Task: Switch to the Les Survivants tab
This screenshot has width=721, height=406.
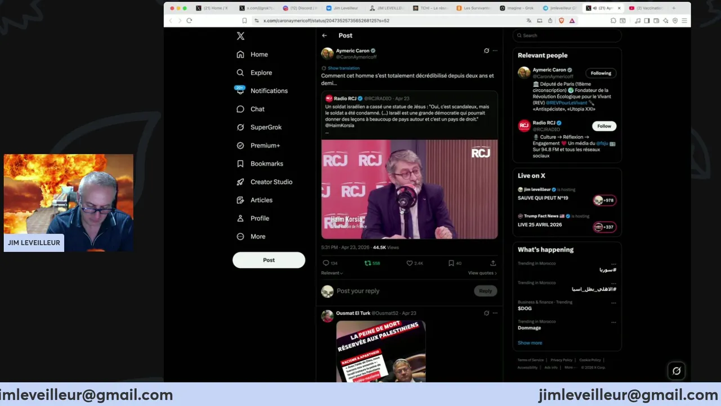Action: tap(475, 8)
